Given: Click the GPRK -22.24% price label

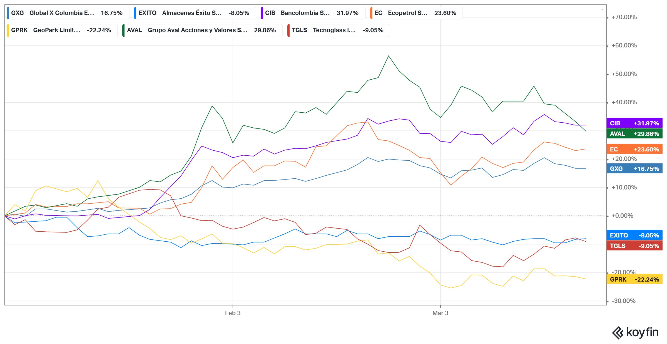Looking at the screenshot, I should point(634,279).
